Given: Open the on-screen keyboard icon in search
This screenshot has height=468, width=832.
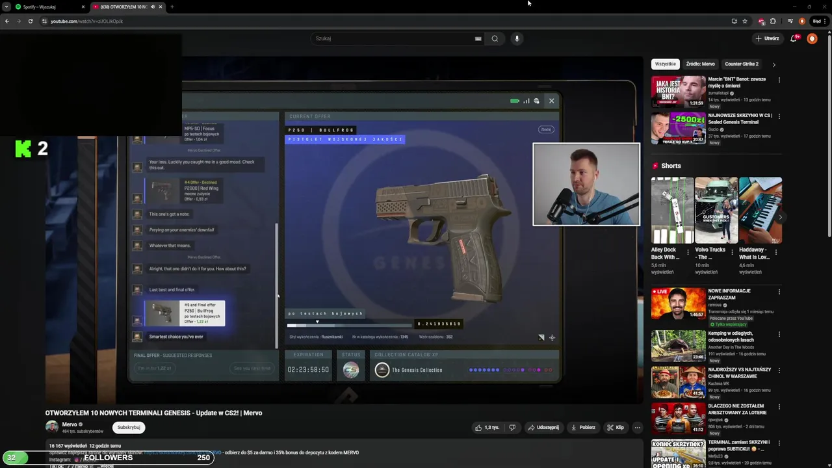Looking at the screenshot, I should coord(478,38).
